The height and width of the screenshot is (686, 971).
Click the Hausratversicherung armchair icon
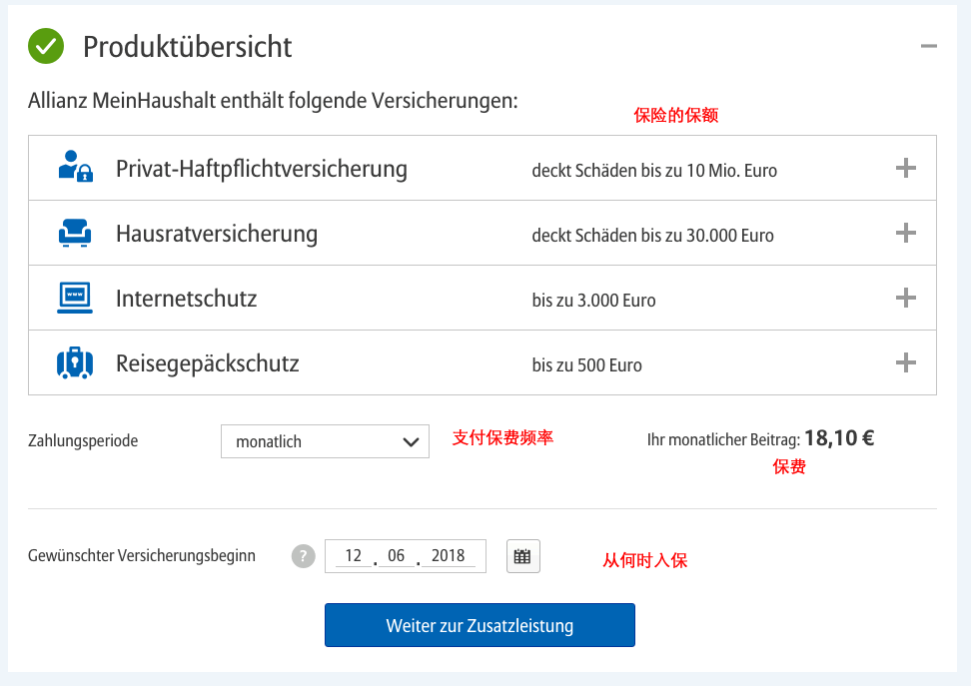(x=75, y=233)
